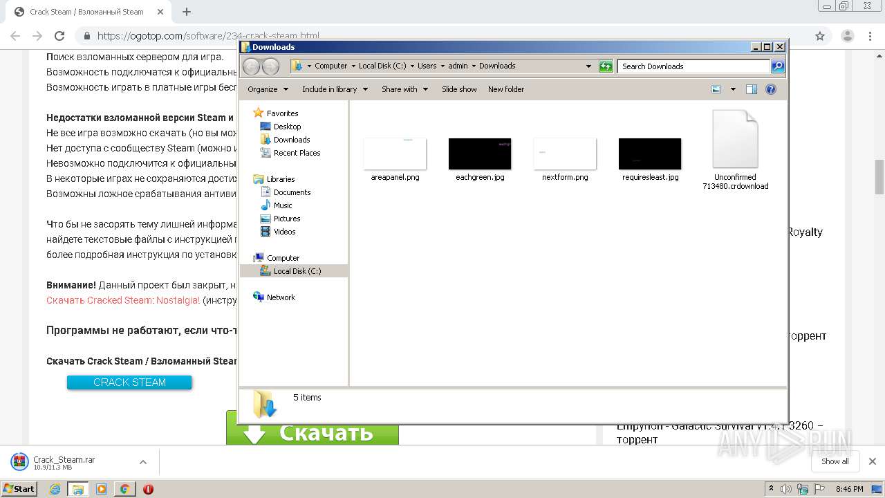Create a New folder
The height and width of the screenshot is (498, 885).
click(x=506, y=89)
